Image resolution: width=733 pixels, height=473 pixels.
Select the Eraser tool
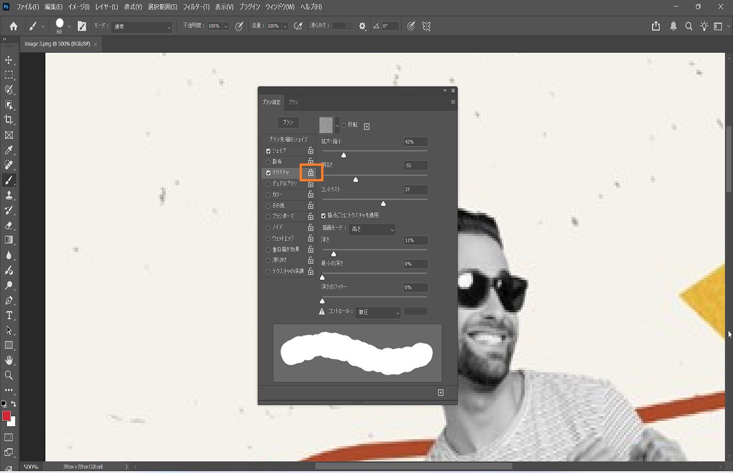9,225
